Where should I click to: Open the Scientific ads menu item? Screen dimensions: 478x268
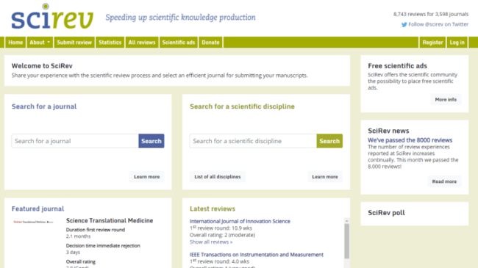coord(179,43)
